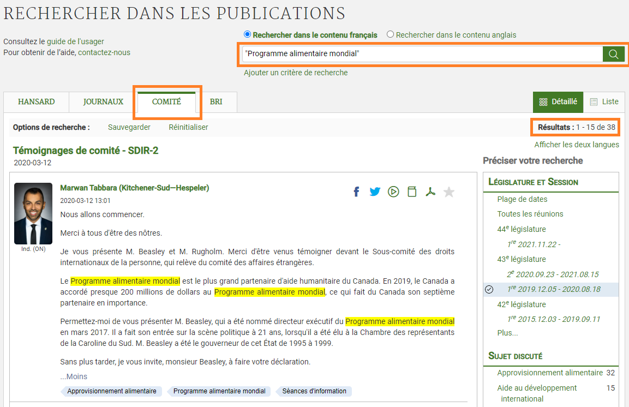Open the JOURNAUX tab

click(103, 102)
